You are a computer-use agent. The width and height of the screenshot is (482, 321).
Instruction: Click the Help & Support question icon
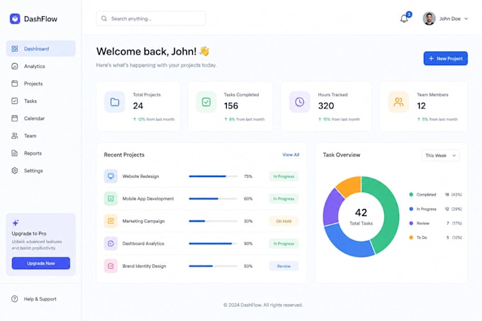coord(14,298)
